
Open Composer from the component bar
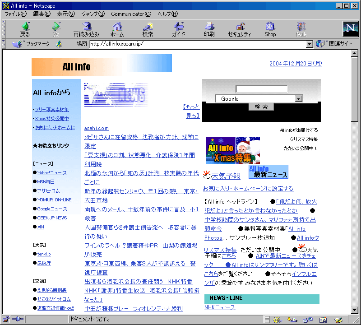click(x=338, y=320)
